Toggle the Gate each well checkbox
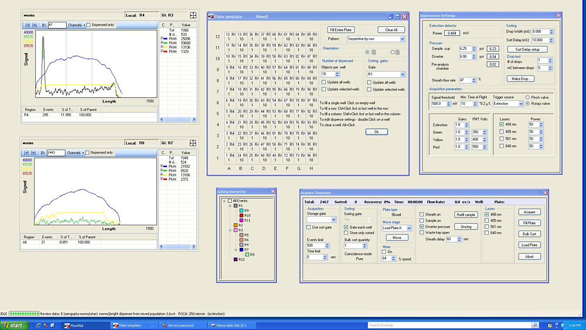 (x=346, y=227)
